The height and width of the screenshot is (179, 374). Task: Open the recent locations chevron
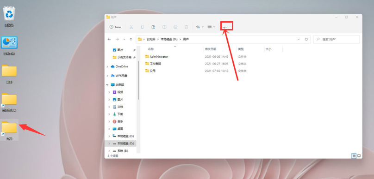click(x=124, y=39)
